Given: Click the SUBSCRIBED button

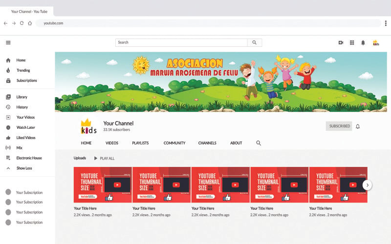Looking at the screenshot, I should tap(339, 126).
